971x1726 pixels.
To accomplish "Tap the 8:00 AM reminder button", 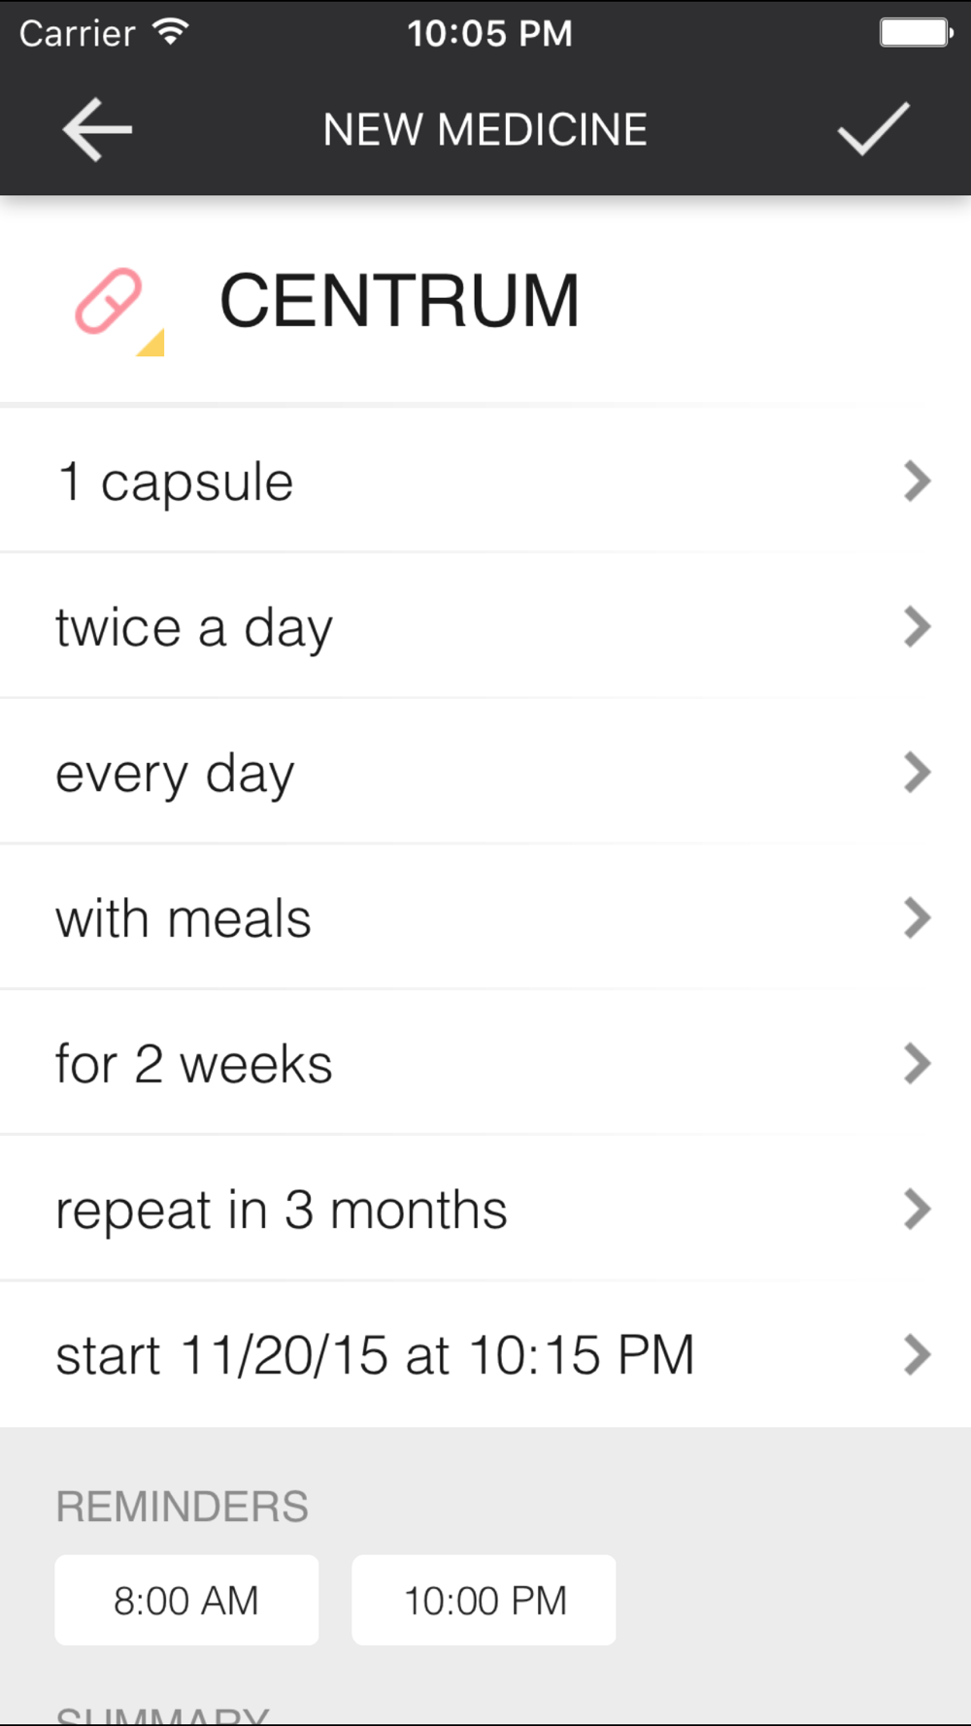I will tap(186, 1600).
